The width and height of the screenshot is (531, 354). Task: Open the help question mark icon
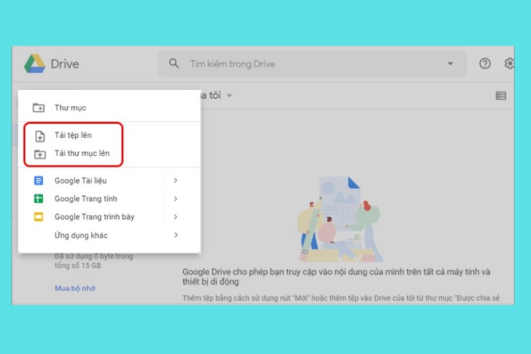click(x=485, y=63)
